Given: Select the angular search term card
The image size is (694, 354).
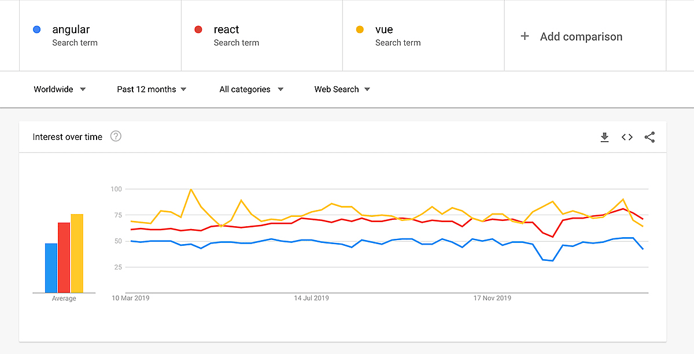Looking at the screenshot, I should point(99,35).
